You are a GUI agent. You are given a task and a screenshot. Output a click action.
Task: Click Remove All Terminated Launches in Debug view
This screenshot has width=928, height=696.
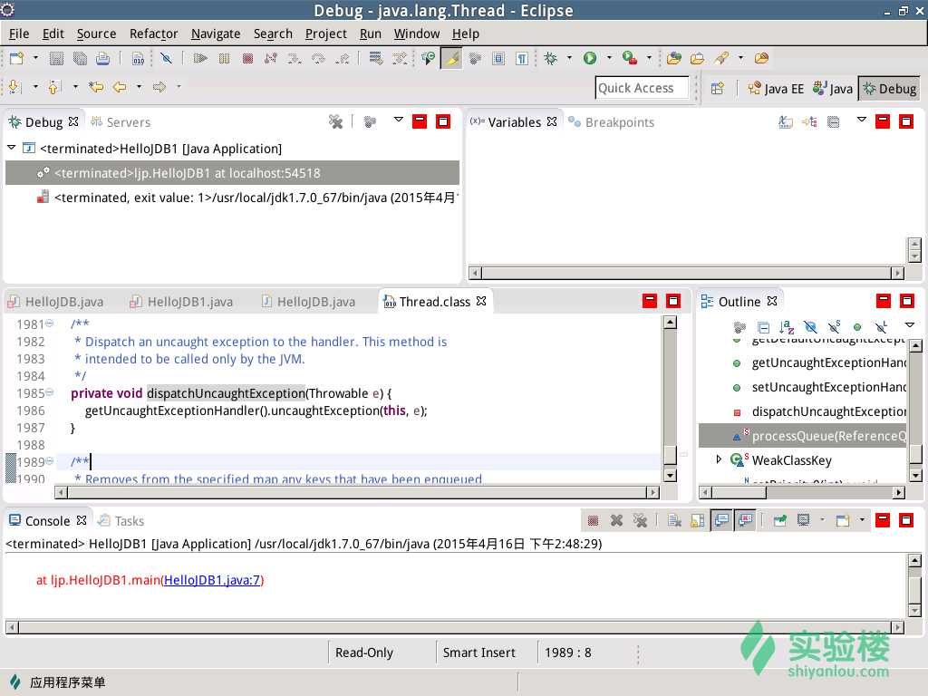click(x=335, y=122)
